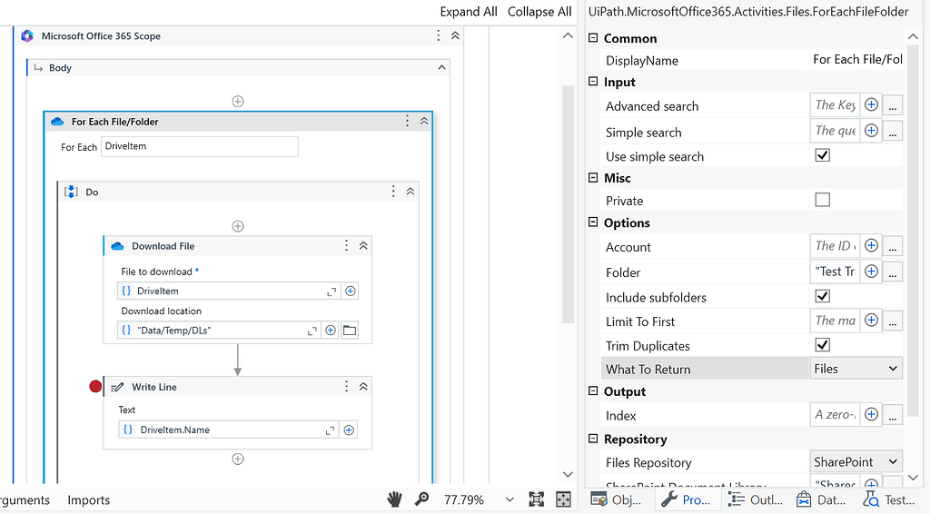Screen dimensions: 930x514
Task: Toggle the breakpoint on Write Line
Action: (x=95, y=387)
